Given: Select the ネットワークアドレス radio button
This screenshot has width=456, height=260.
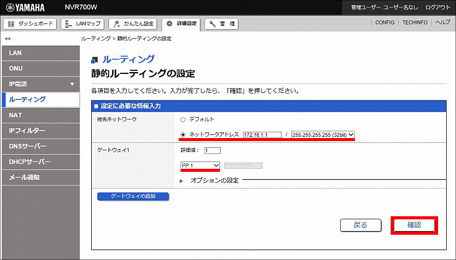Looking at the screenshot, I should pyautogui.click(x=183, y=135).
